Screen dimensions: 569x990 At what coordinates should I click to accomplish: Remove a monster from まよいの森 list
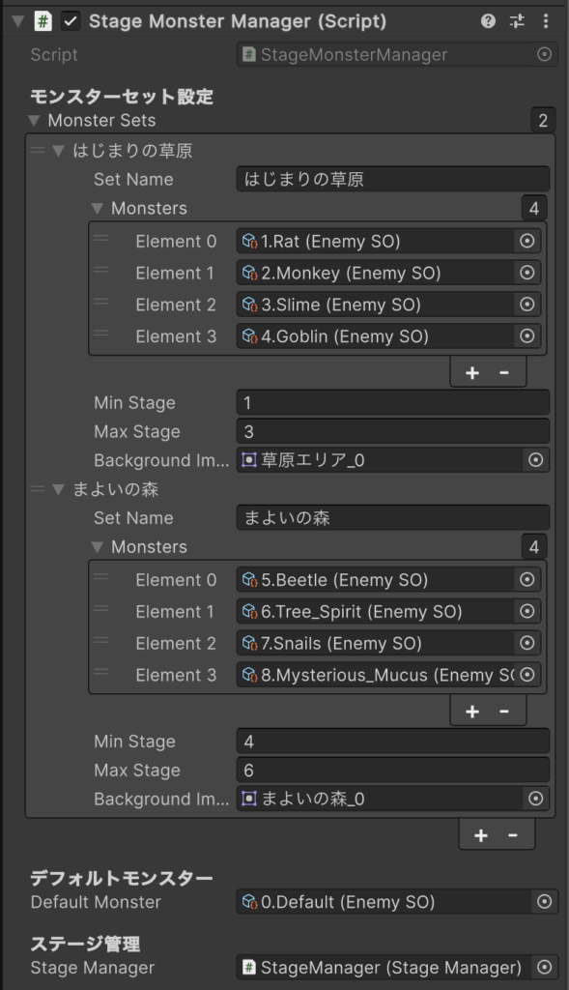click(x=504, y=712)
